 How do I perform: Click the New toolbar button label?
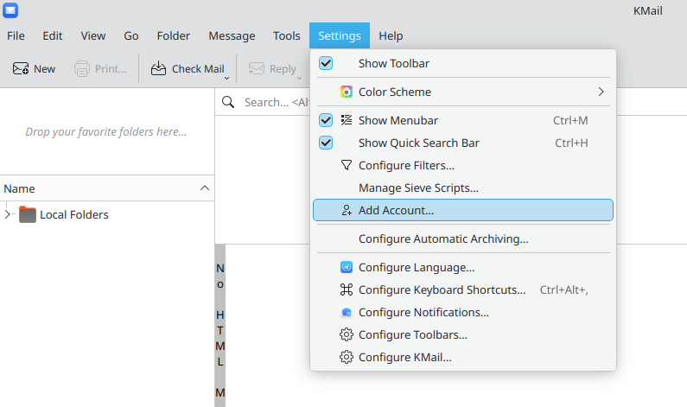pyautogui.click(x=44, y=69)
